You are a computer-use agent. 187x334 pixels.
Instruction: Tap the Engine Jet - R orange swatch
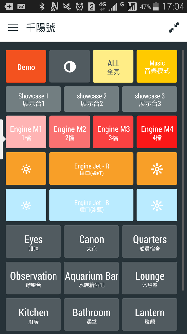click(91, 169)
